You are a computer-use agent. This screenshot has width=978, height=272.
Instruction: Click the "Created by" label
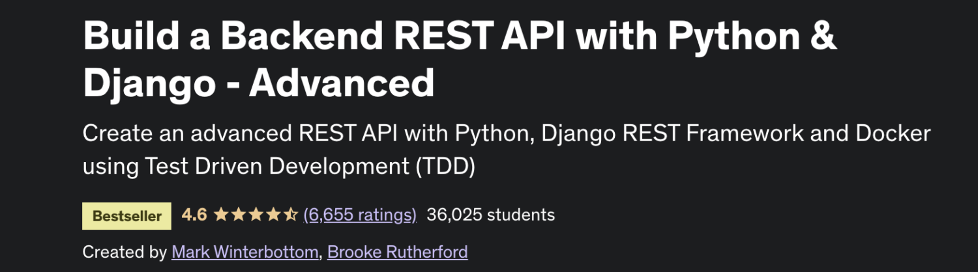[125, 252]
